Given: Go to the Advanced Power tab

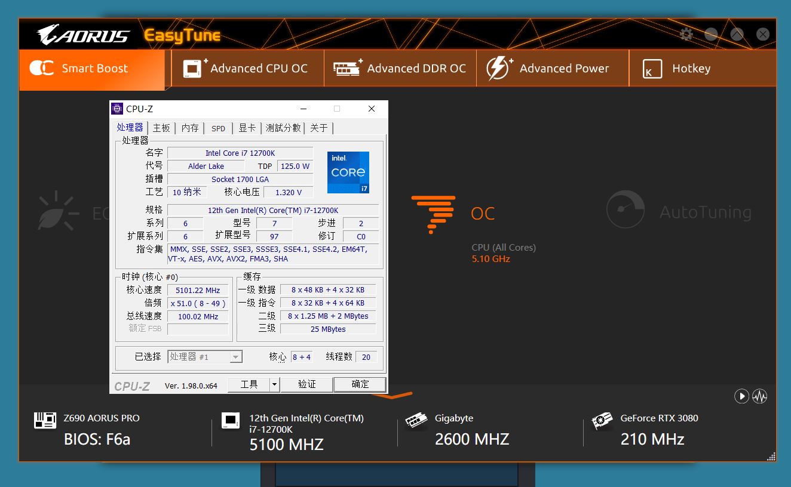Looking at the screenshot, I should coord(553,69).
